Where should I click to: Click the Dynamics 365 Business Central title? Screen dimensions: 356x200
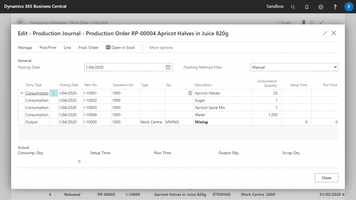(35, 6)
